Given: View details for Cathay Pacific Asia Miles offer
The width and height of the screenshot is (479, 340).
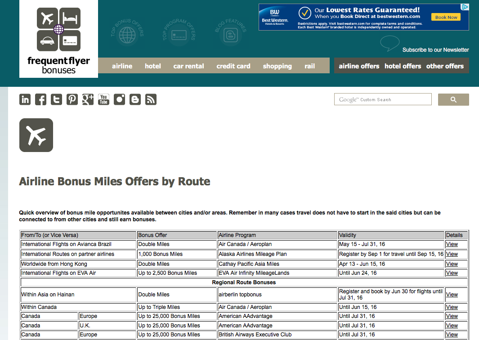Looking at the screenshot, I should click(452, 264).
